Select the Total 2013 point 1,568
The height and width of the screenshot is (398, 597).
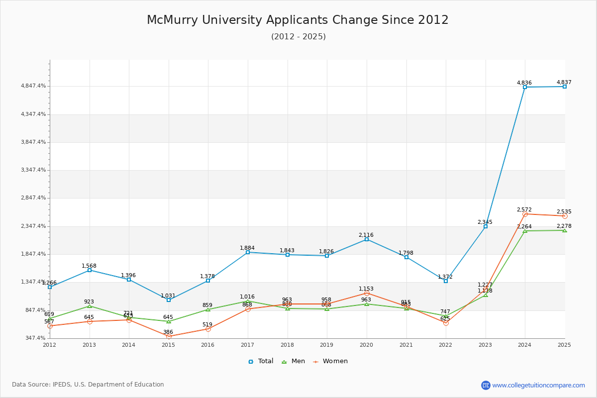tap(90, 270)
